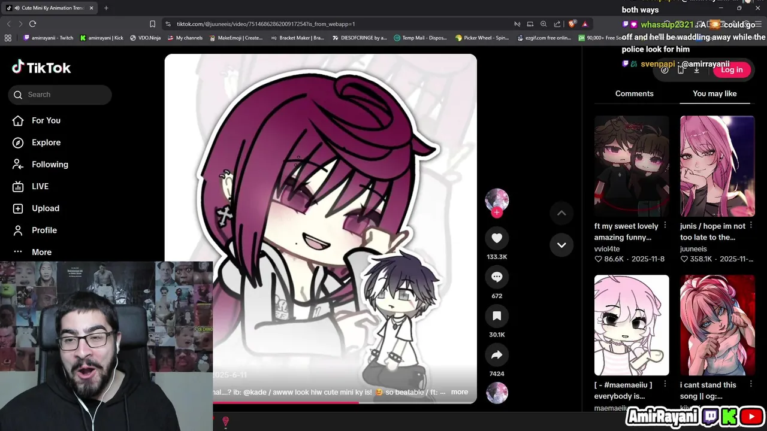Open the VDO.Ninja bookmark
The image size is (767, 431).
coord(146,38)
